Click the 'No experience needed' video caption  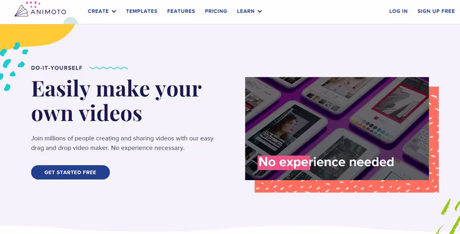click(x=325, y=162)
